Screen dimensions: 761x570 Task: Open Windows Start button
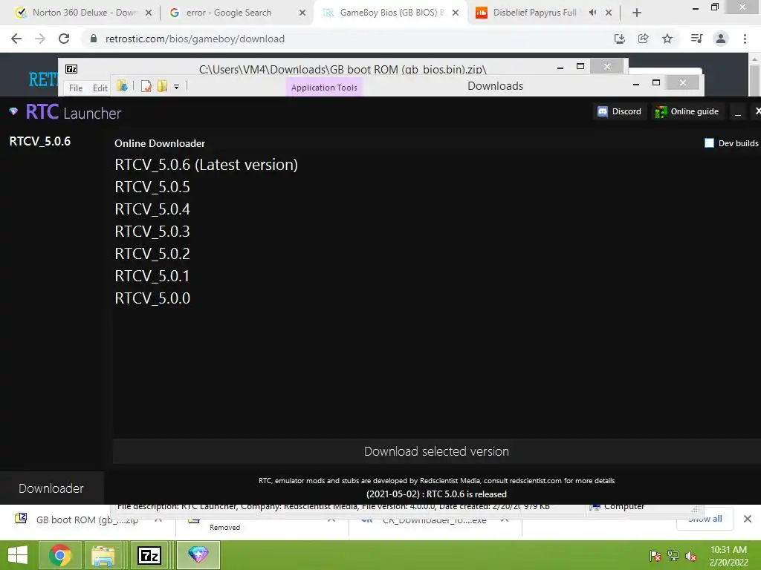pyautogui.click(x=18, y=555)
